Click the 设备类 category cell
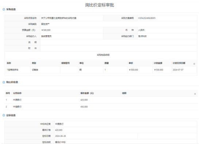 (35, 70)
